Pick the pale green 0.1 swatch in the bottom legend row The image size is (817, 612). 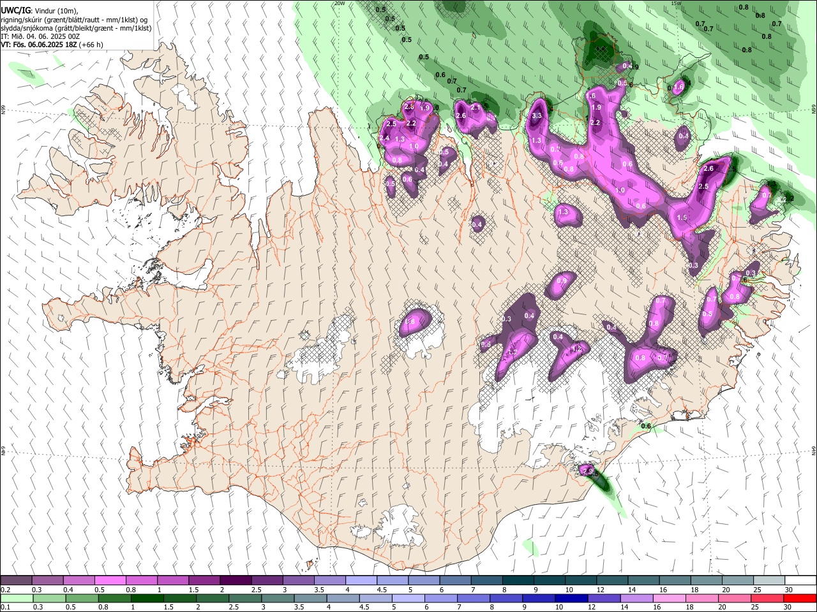pyautogui.click(x=17, y=598)
